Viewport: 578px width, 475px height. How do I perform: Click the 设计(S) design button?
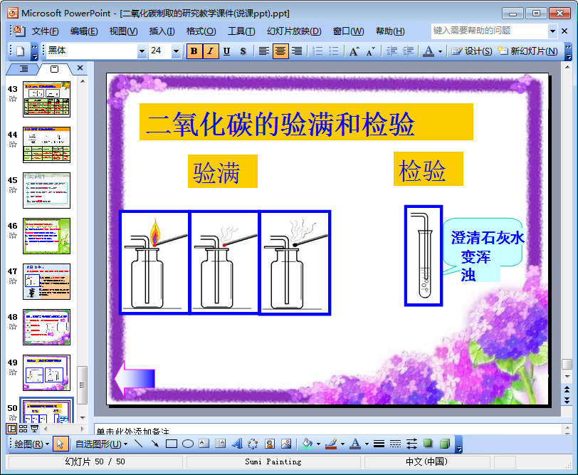click(x=472, y=51)
